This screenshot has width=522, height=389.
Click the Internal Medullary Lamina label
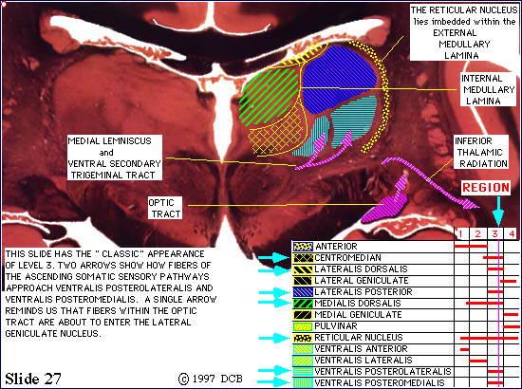click(488, 89)
